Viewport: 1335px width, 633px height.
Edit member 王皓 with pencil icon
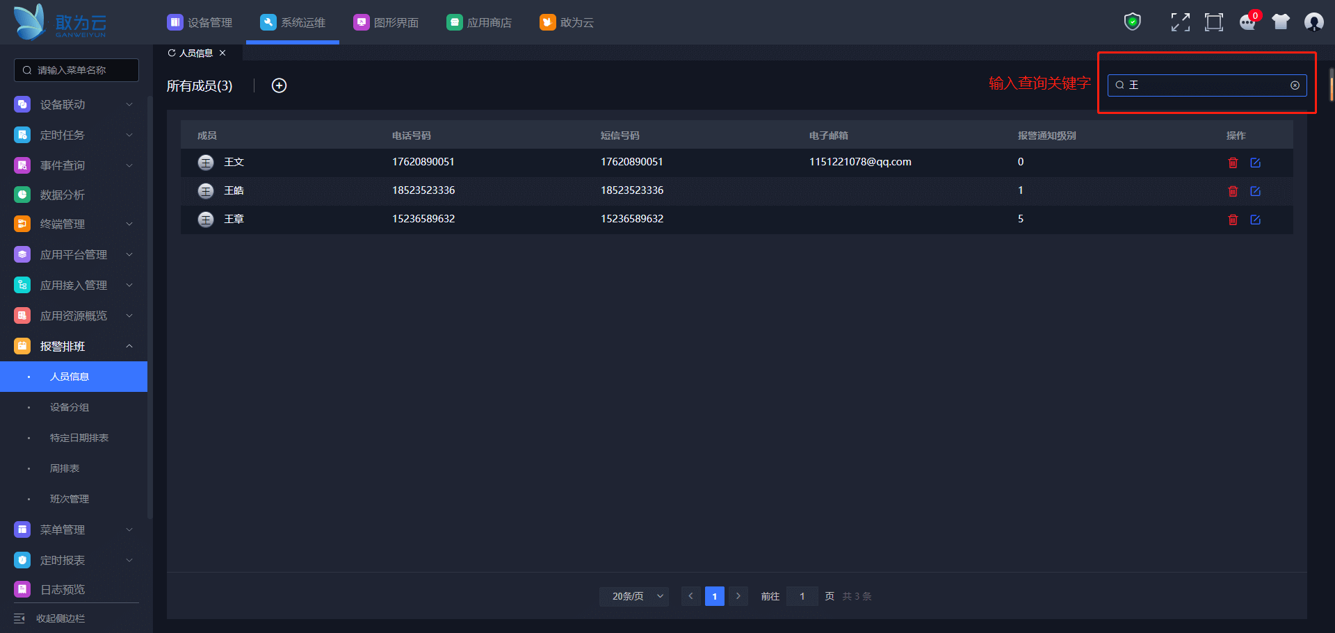click(1255, 191)
